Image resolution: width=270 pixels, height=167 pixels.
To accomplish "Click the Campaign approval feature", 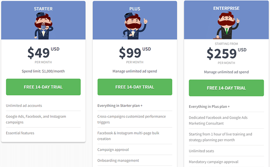I will pos(113,149).
